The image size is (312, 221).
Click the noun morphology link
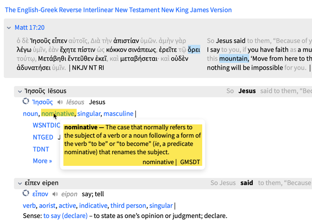30,114
